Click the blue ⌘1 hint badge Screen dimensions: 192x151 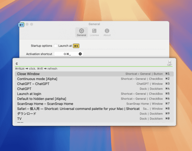click(21, 25)
